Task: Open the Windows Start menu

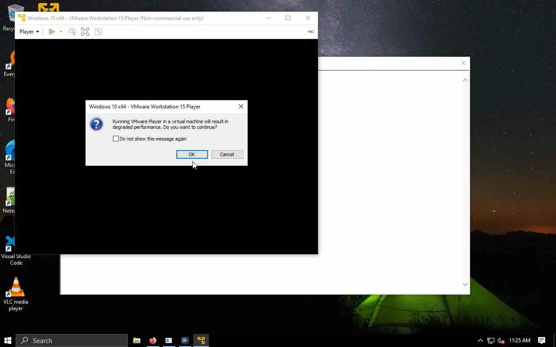Action: 7,340
